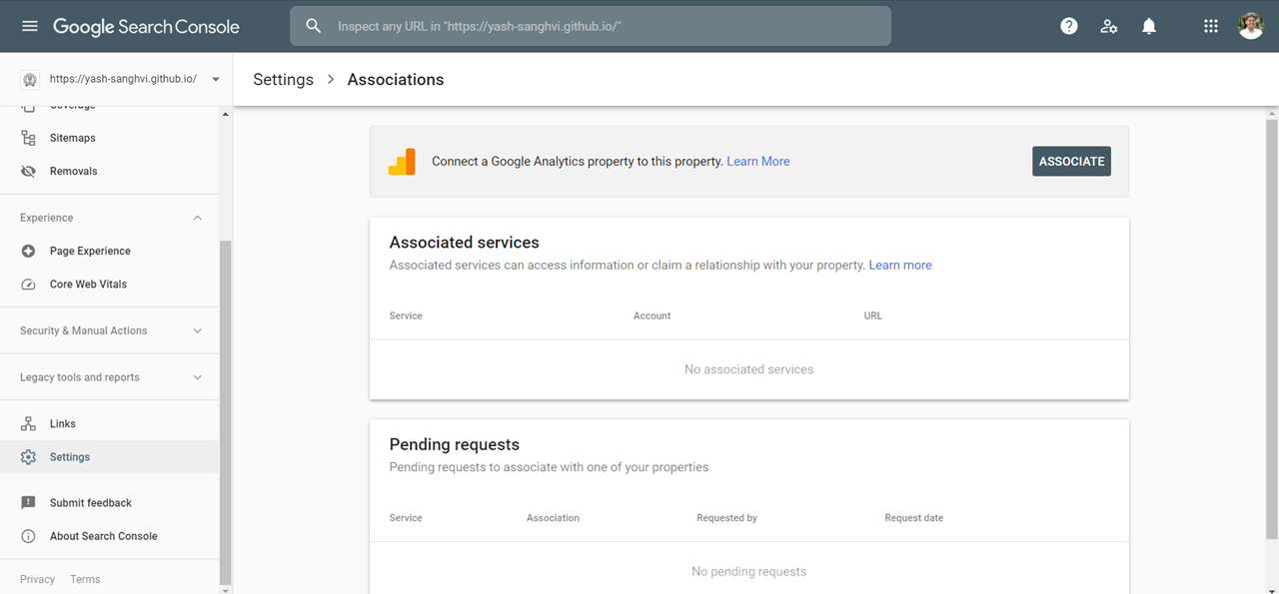Expand Security & Manual Actions section
The width and height of the screenshot is (1279, 594).
tap(197, 330)
